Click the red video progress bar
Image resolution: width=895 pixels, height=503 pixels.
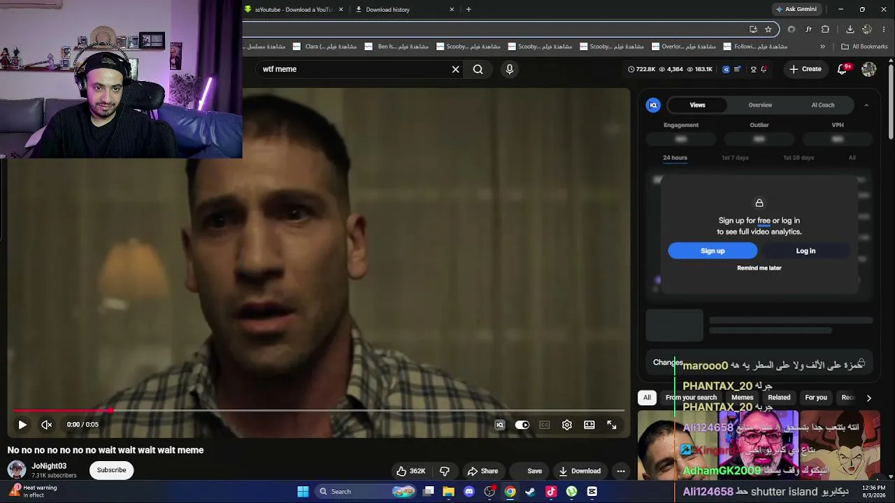pyautogui.click(x=318, y=411)
